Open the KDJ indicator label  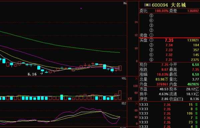(x=124, y=103)
